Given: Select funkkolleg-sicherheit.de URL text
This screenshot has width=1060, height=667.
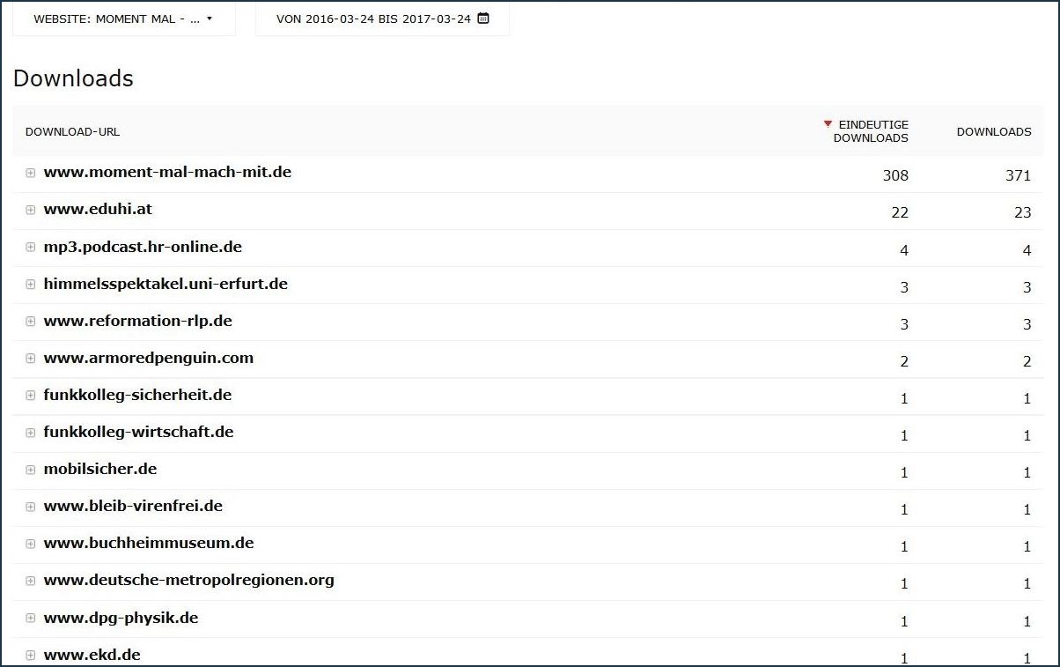Looking at the screenshot, I should 137,395.
